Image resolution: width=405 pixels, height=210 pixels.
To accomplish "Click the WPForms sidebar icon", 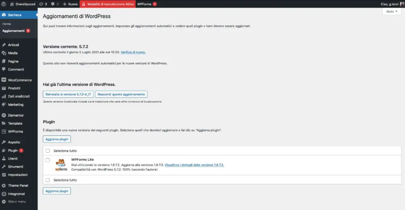I will coord(4,131).
